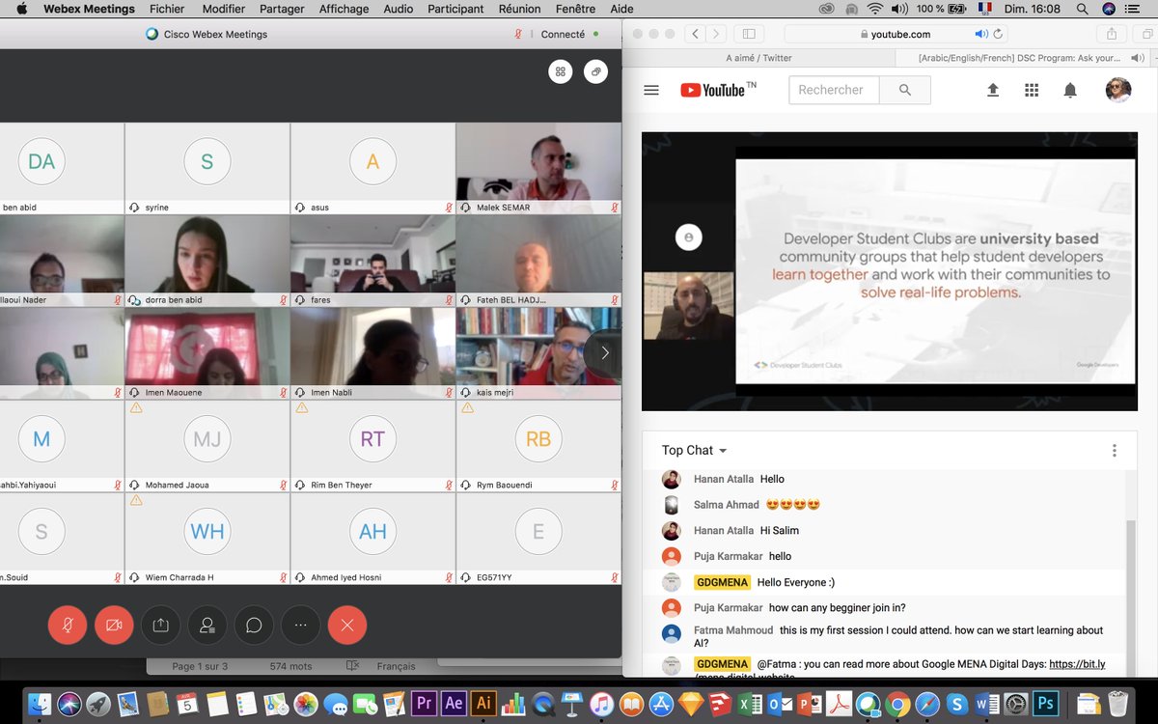Screen dimensions: 1158x724
Task: Toggle Safari sidebar button
Action: point(749,34)
